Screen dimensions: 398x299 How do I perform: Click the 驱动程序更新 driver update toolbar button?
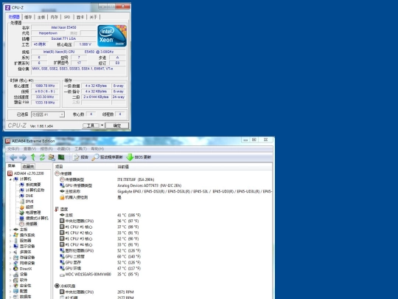click(x=107, y=157)
